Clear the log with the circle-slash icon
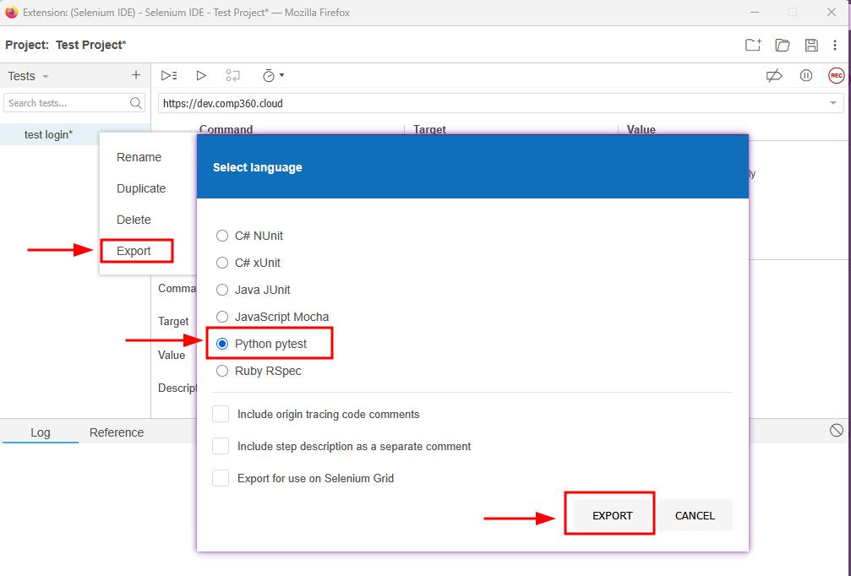The image size is (851, 576). point(837,431)
